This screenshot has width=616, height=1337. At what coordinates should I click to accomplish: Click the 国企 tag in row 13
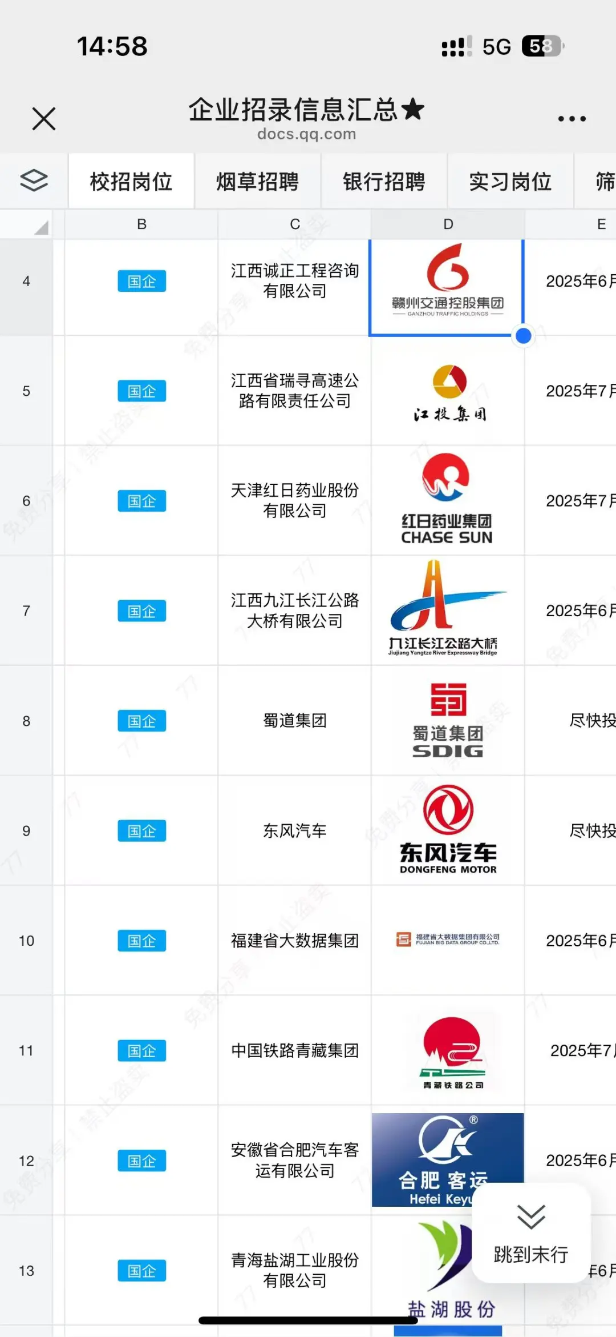click(x=141, y=1271)
